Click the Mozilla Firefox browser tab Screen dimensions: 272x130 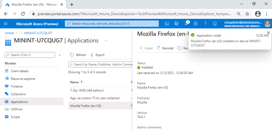pyautogui.click(x=35, y=5)
